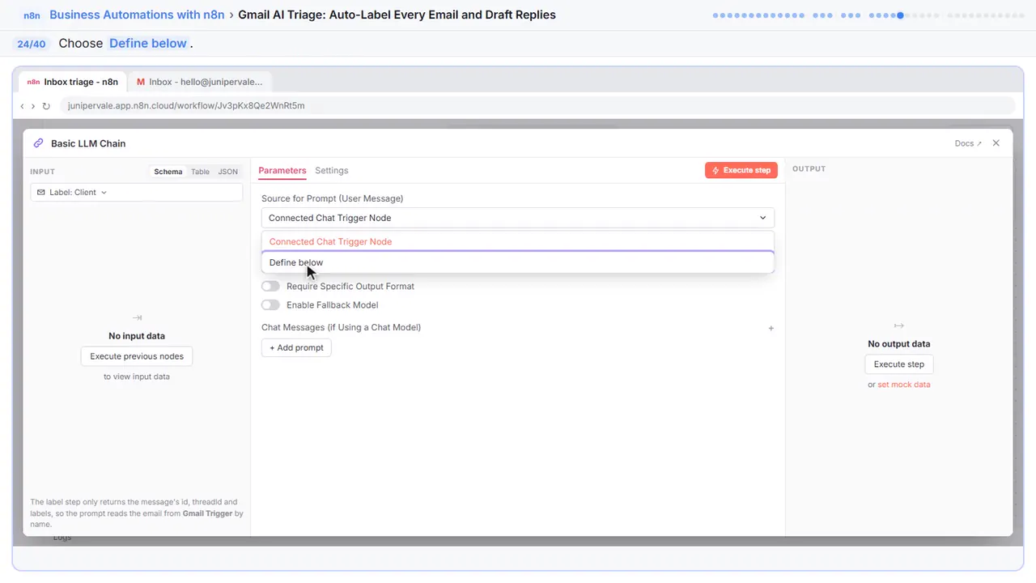
Task: Click the n8n logo badge in header
Action: coord(32,15)
